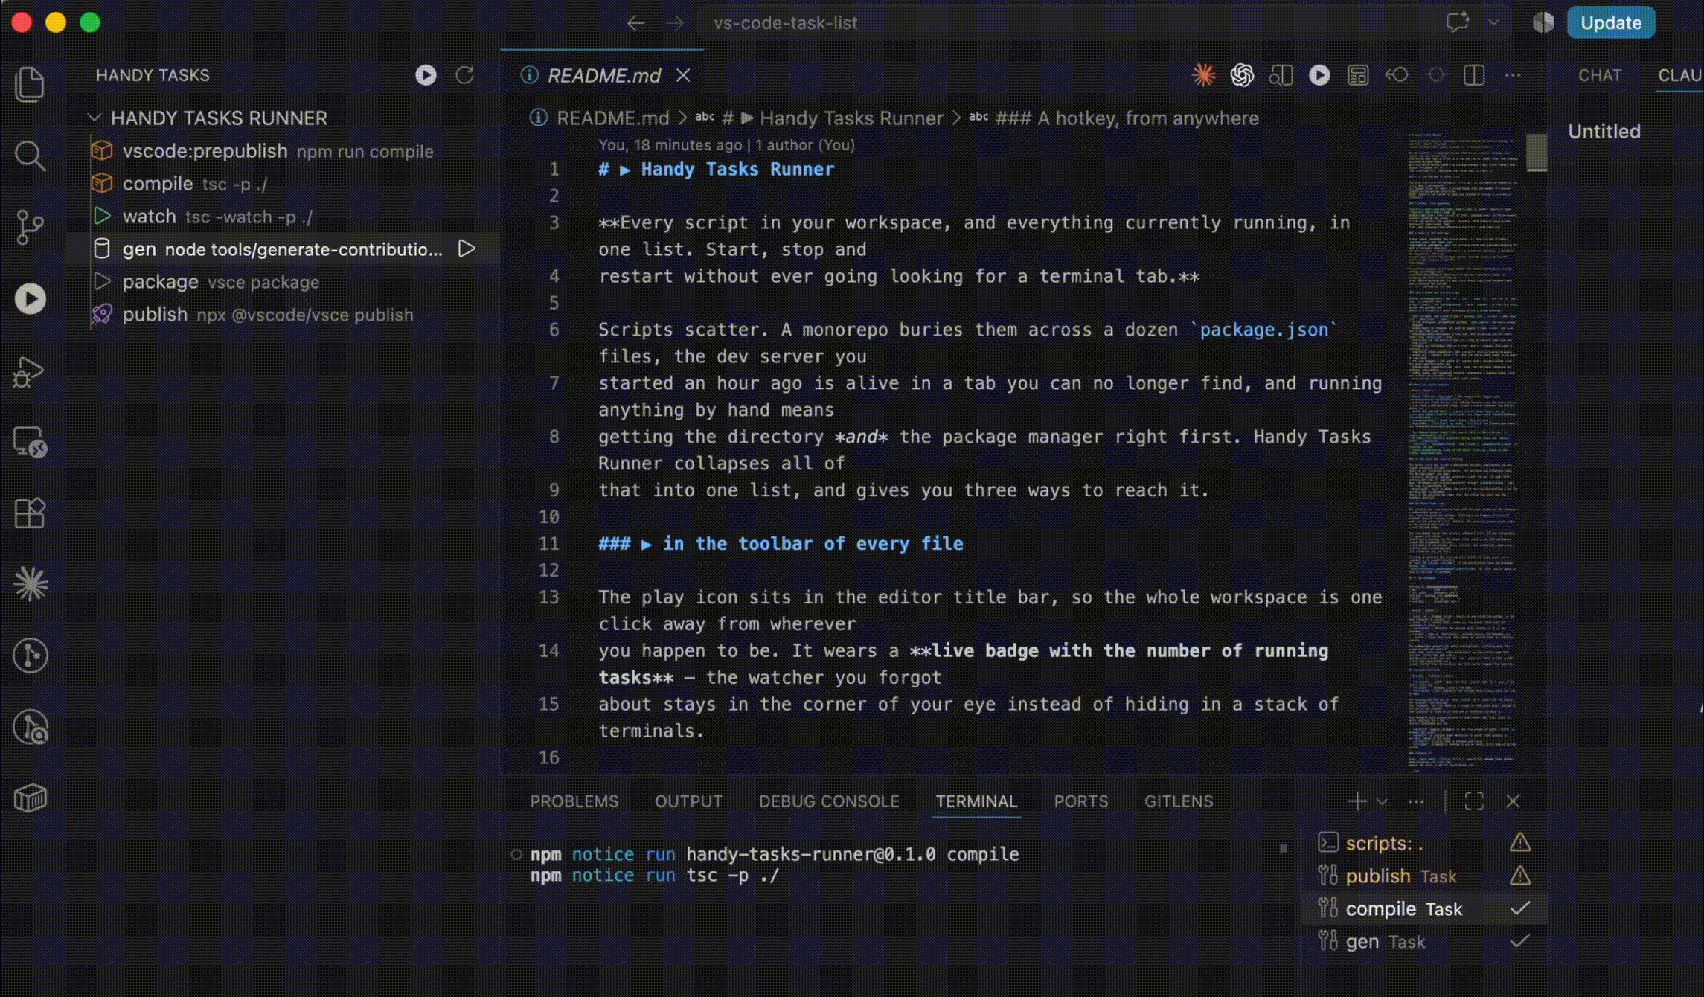Open Remote Explorer view

tap(30, 442)
